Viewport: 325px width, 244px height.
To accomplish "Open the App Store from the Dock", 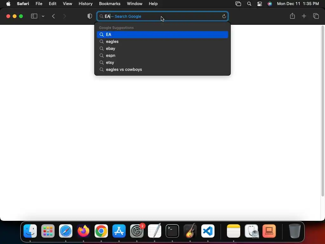I will (x=119, y=231).
